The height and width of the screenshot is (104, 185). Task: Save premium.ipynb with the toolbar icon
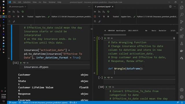coord(9,21)
